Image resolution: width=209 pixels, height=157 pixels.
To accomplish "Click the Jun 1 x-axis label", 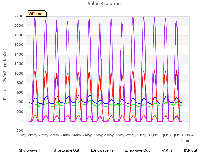I will (x=156, y=135).
